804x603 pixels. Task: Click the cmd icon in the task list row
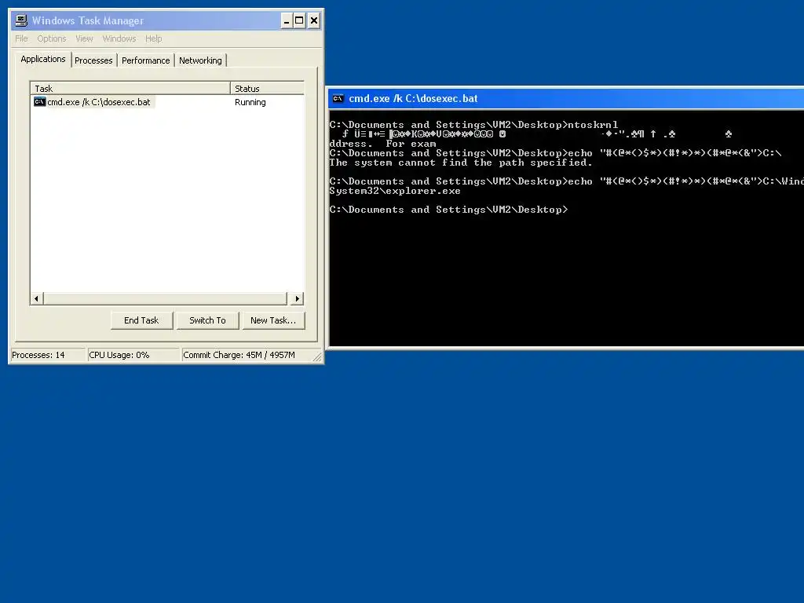click(x=39, y=102)
